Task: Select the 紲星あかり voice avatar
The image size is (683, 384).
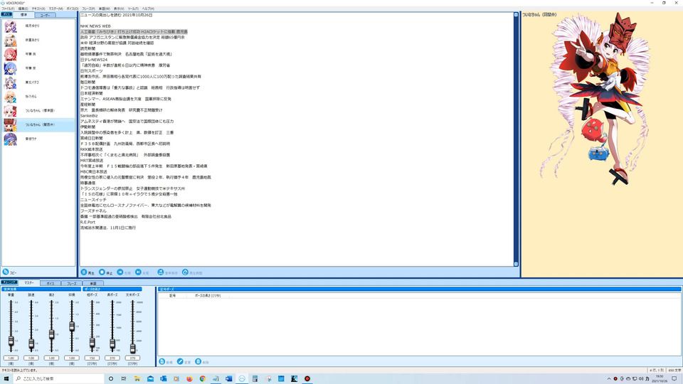Action: coord(11,40)
